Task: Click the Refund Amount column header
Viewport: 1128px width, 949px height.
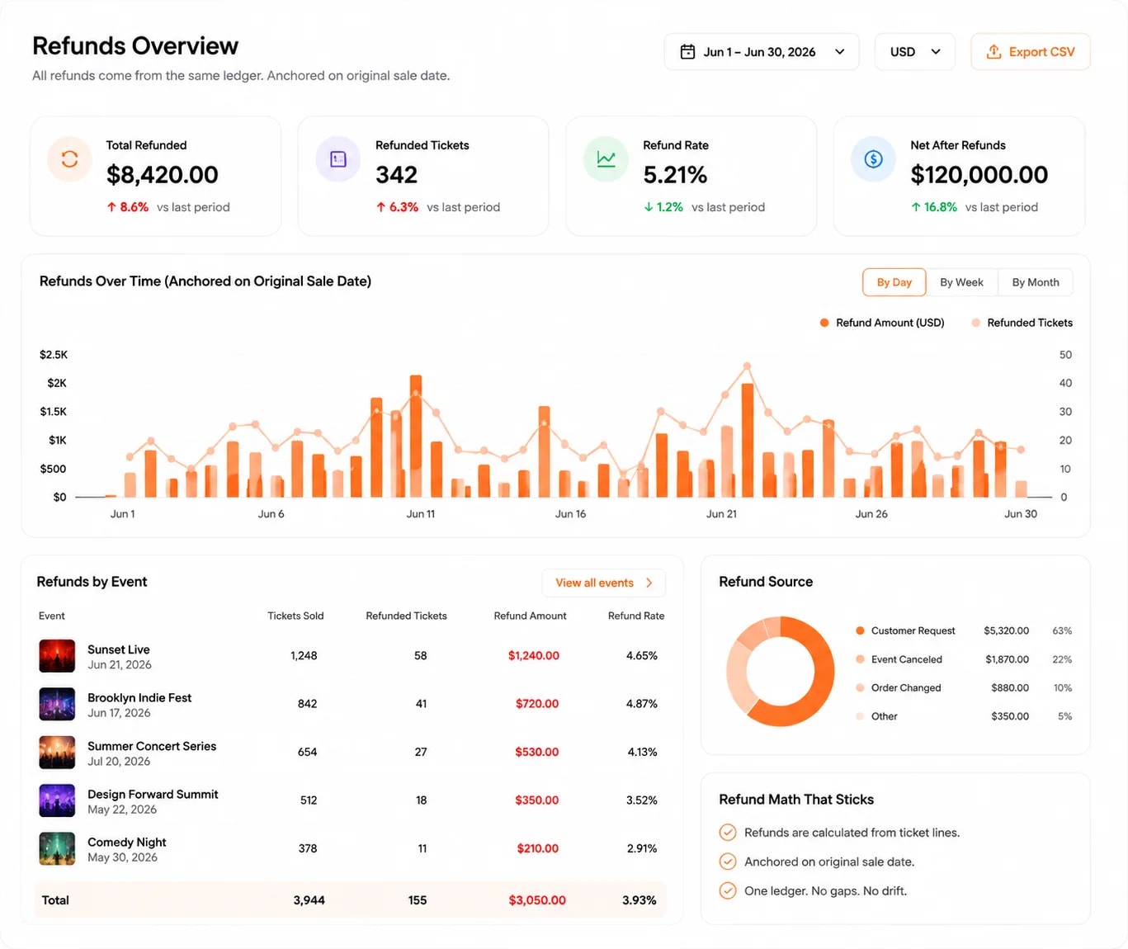Action: click(530, 616)
